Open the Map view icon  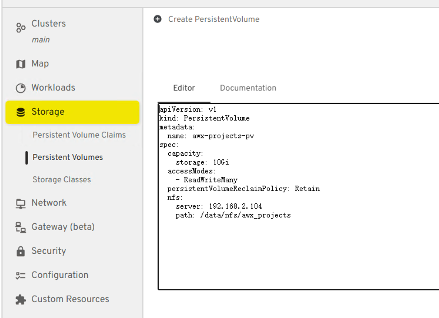(x=21, y=64)
